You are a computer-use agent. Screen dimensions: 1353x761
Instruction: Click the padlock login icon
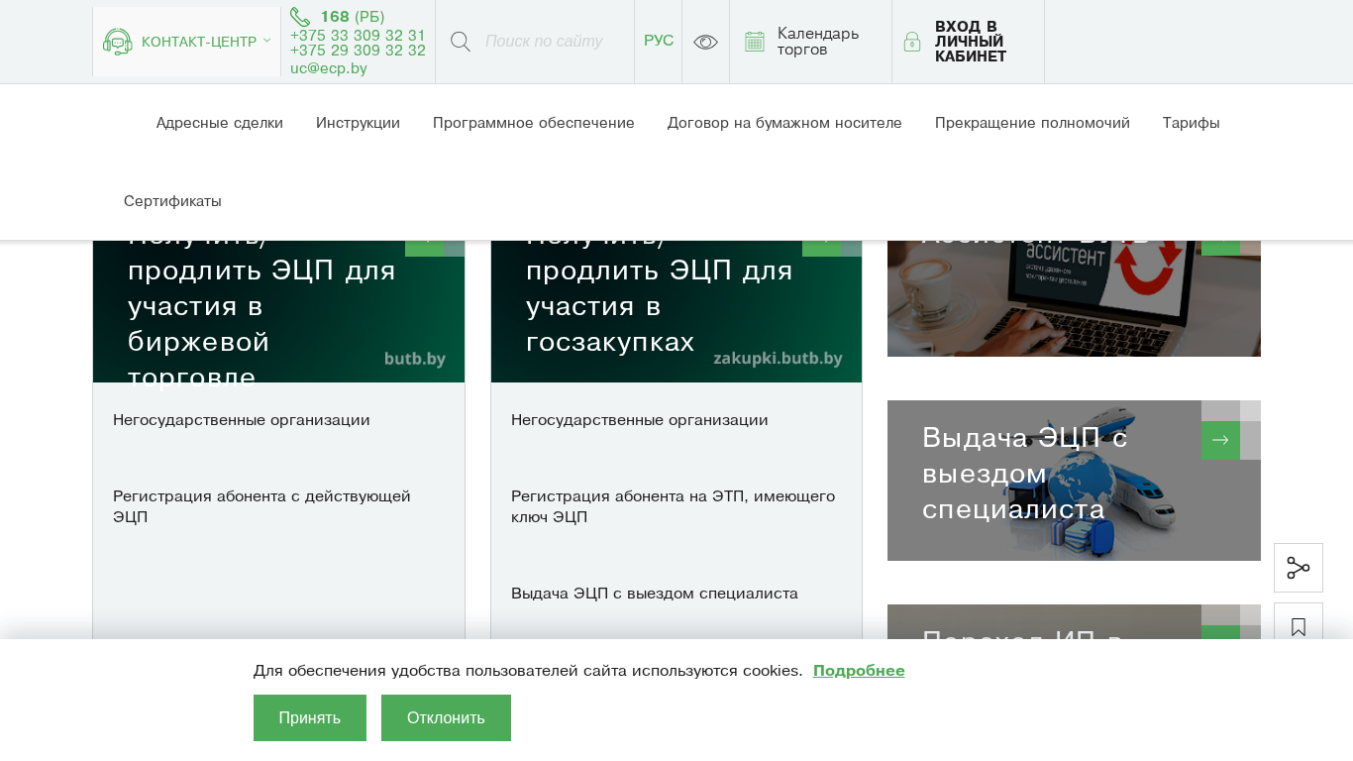912,42
